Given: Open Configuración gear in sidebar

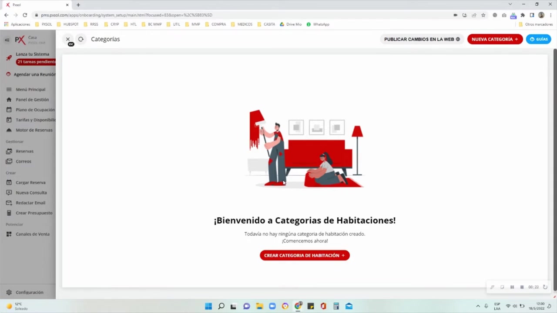Looking at the screenshot, I should (9, 293).
